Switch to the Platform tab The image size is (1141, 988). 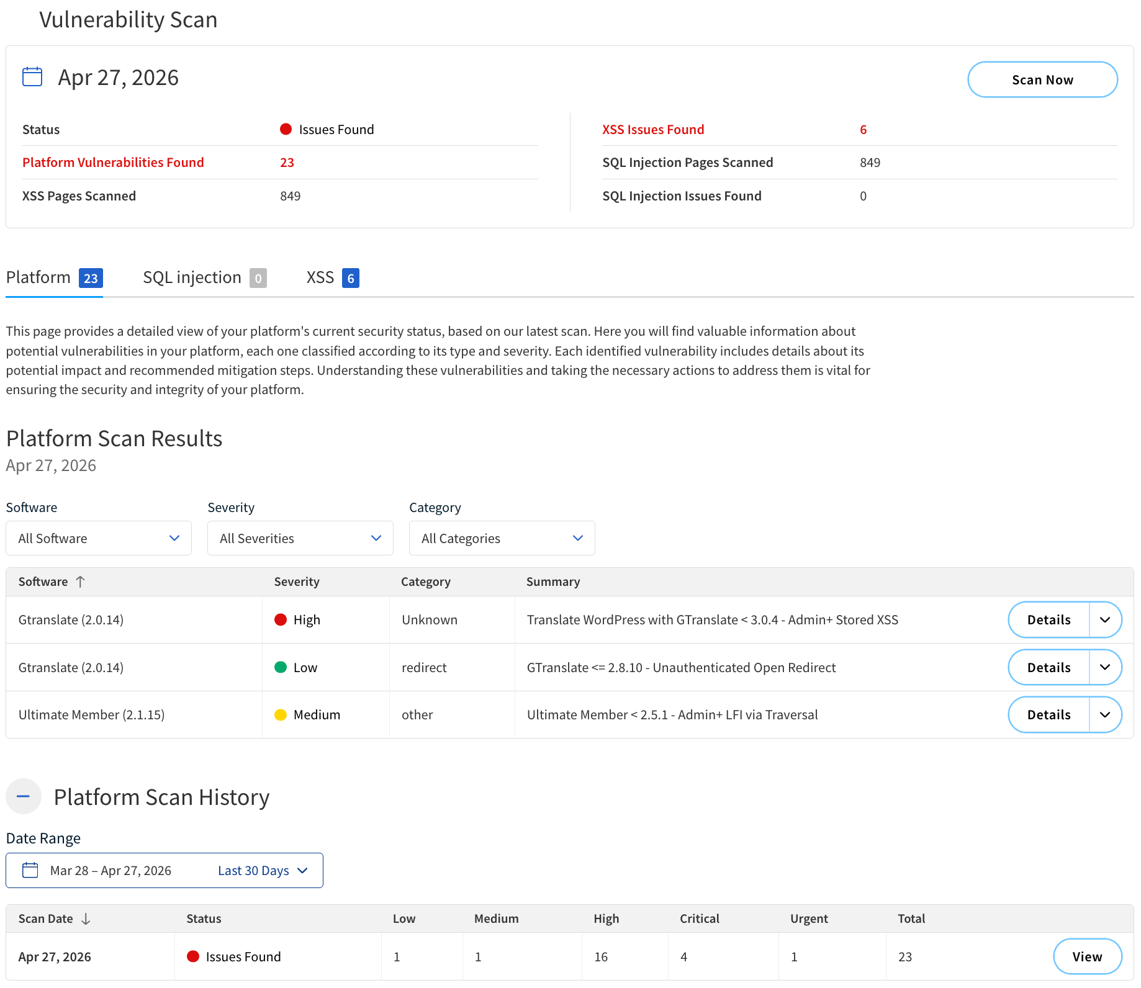[x=54, y=277]
